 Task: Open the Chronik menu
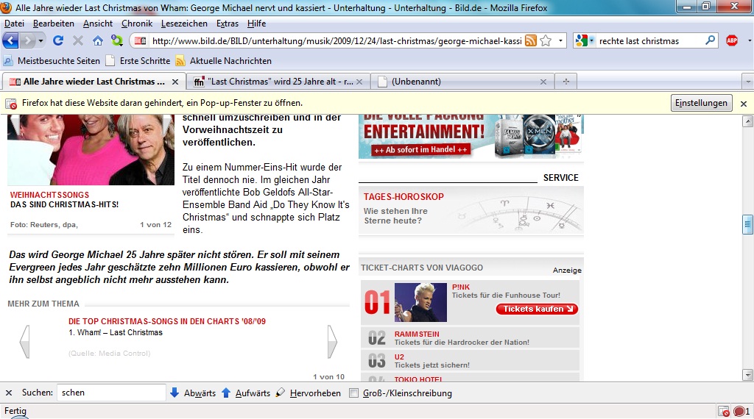tap(136, 24)
